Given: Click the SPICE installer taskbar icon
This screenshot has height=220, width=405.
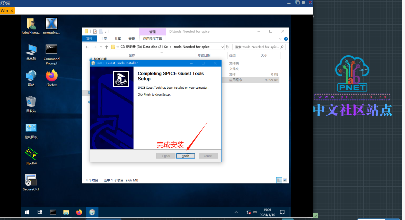Looking at the screenshot, I should (92, 212).
